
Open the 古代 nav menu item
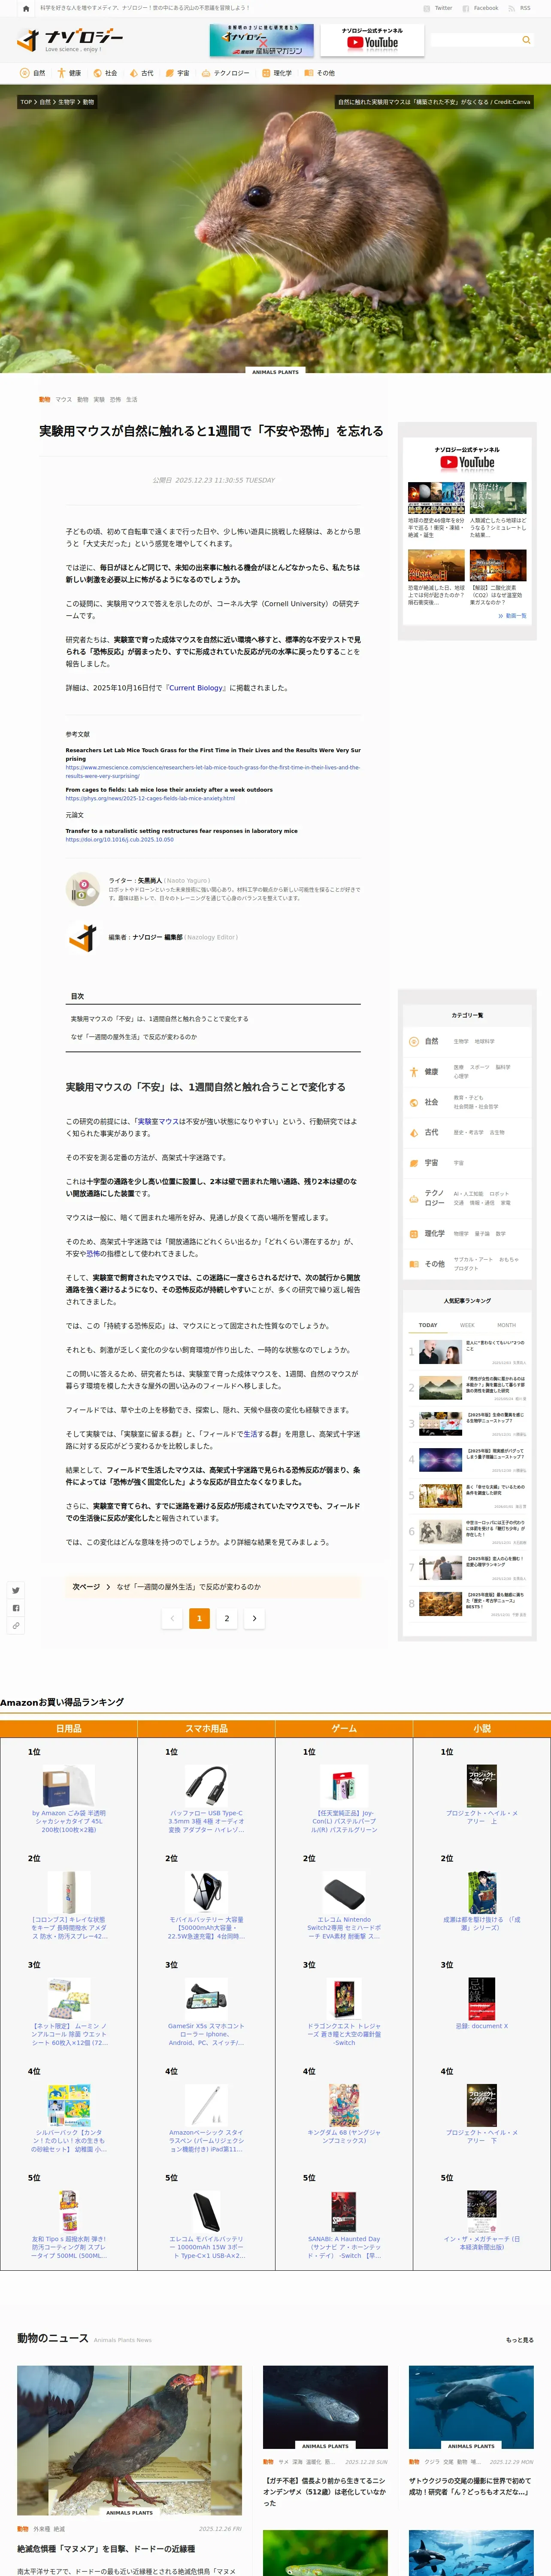click(x=141, y=73)
